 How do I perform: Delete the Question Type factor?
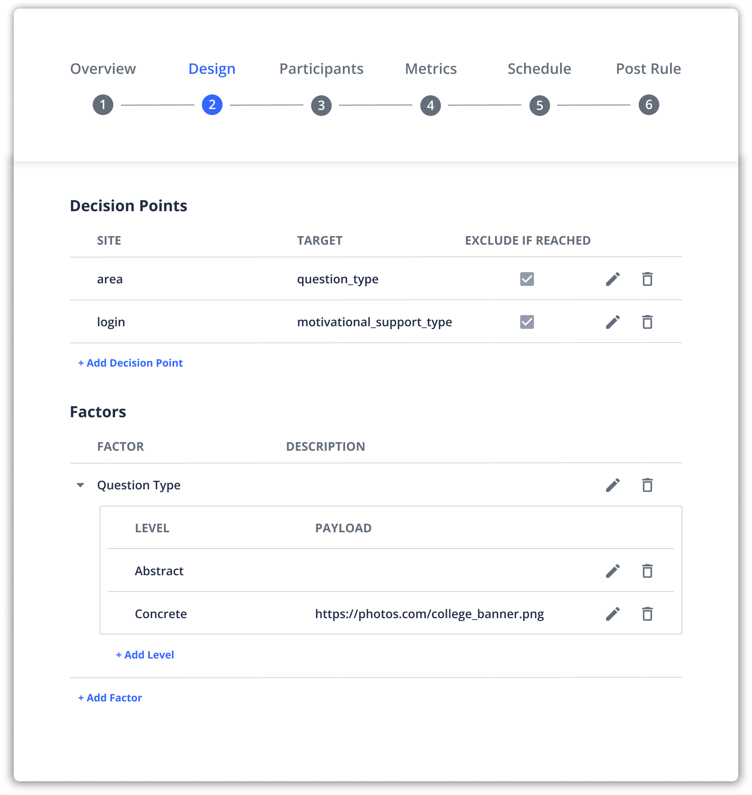(648, 485)
